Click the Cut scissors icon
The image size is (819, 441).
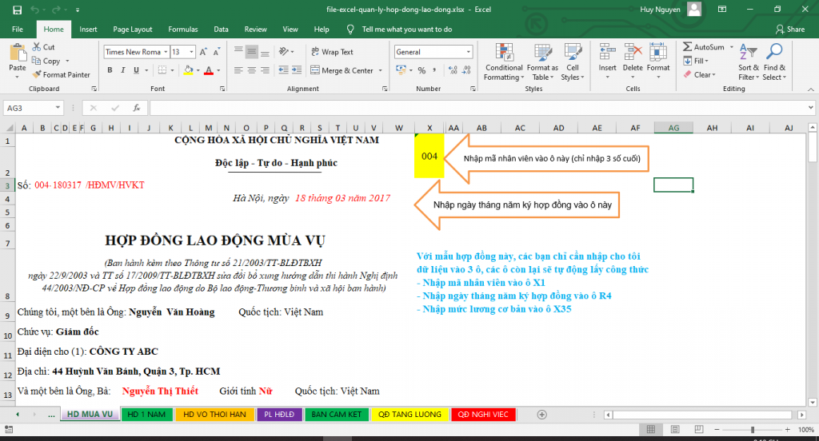coord(38,47)
